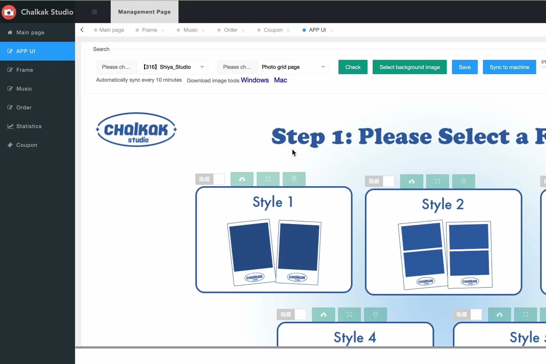Open Statistics in the sidebar
The width and height of the screenshot is (546, 364).
(x=38, y=126)
